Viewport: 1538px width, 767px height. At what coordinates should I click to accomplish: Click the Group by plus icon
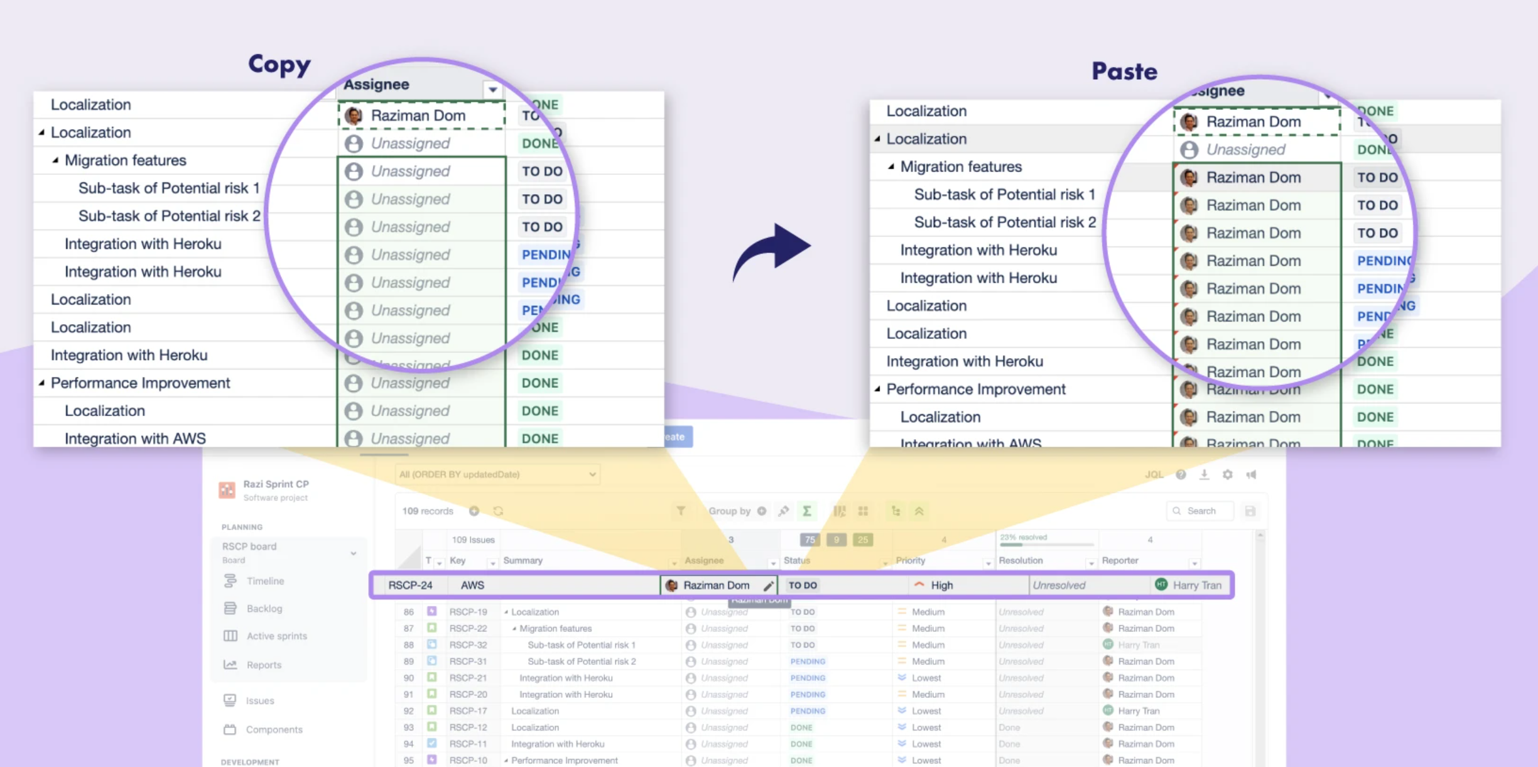click(762, 511)
